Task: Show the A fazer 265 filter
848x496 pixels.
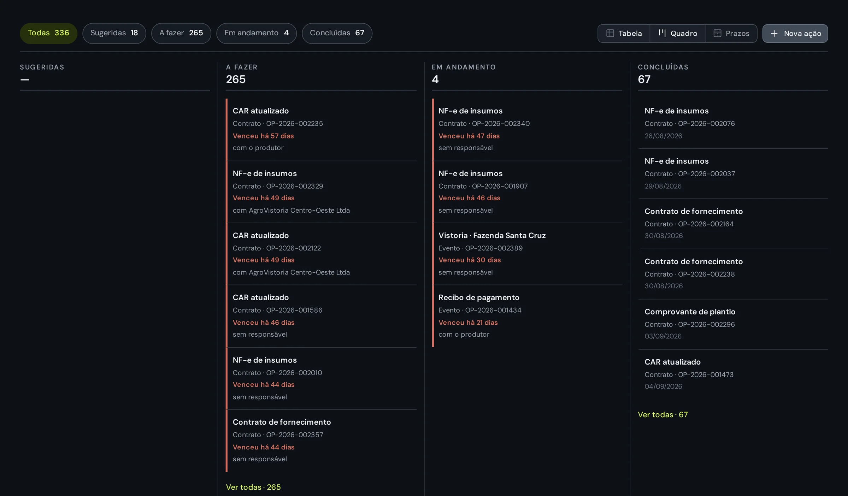Action: tap(181, 33)
